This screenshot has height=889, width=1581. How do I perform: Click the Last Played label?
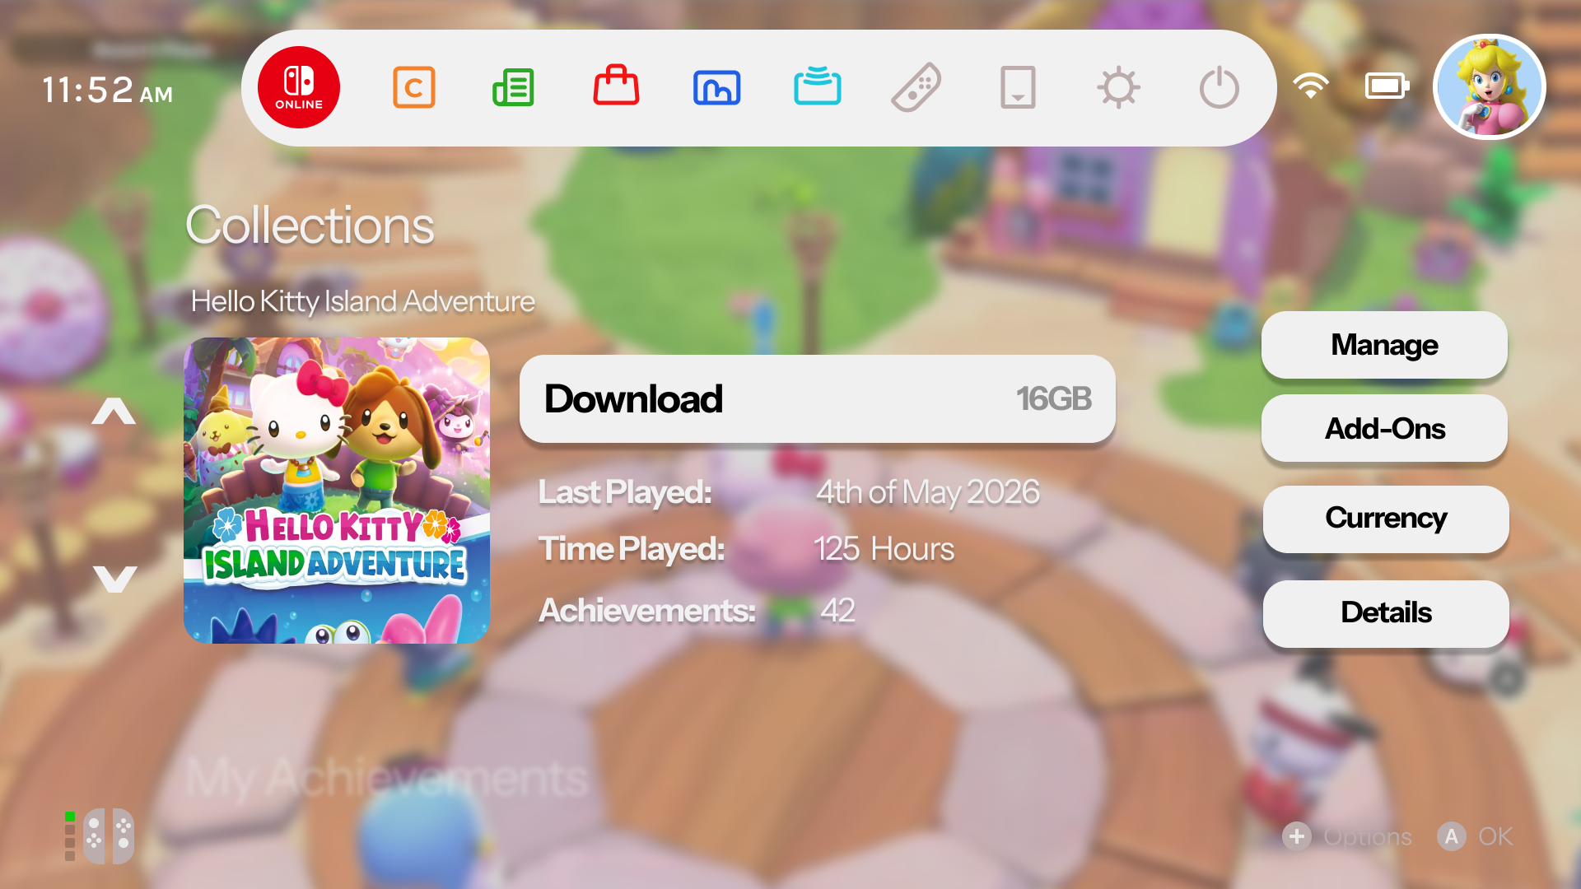tap(624, 492)
